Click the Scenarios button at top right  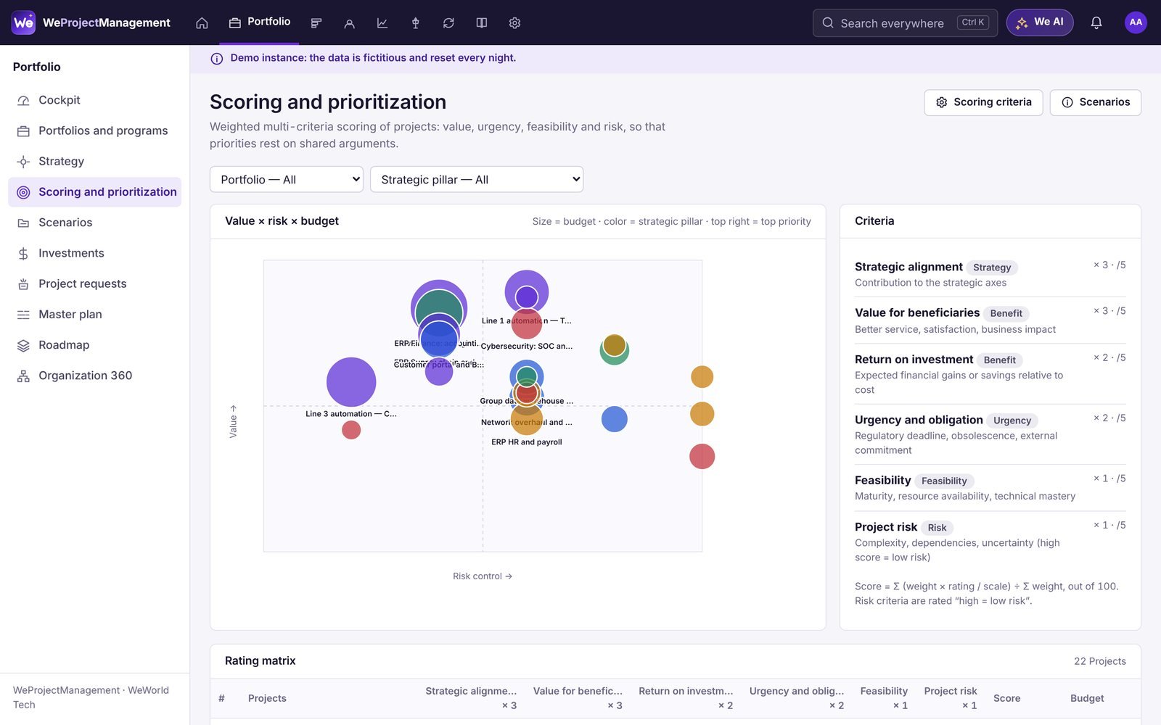click(1095, 102)
